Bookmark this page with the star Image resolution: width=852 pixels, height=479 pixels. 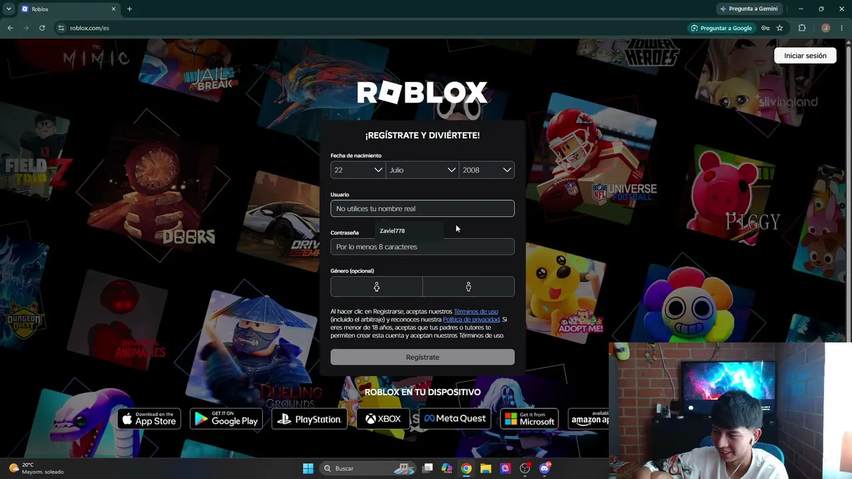point(779,28)
